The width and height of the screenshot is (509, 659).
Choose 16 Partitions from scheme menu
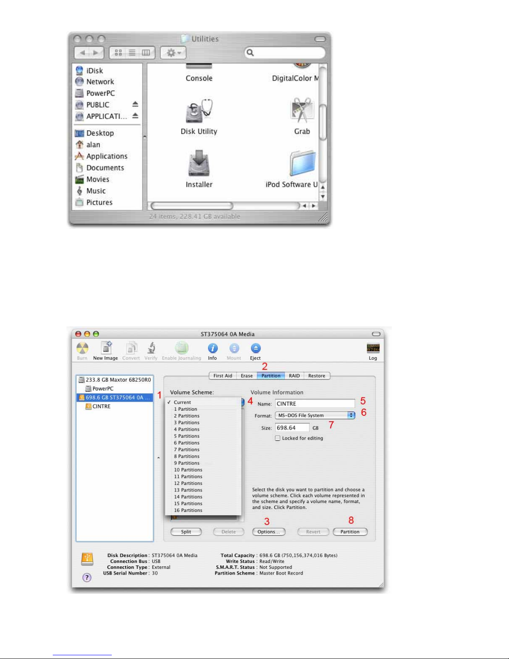point(203,511)
